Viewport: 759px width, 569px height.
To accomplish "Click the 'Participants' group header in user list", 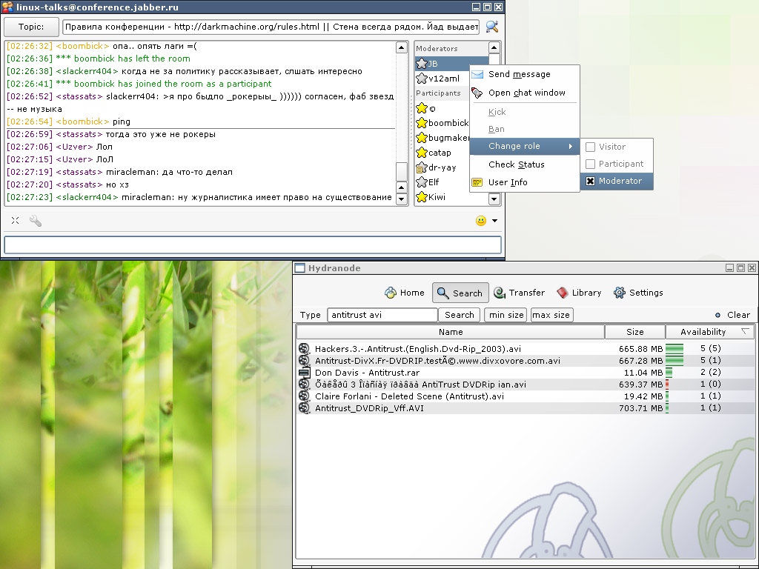I will tap(438, 93).
